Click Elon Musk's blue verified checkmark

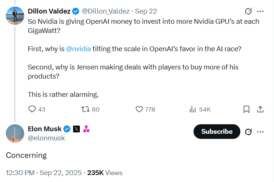[67, 129]
